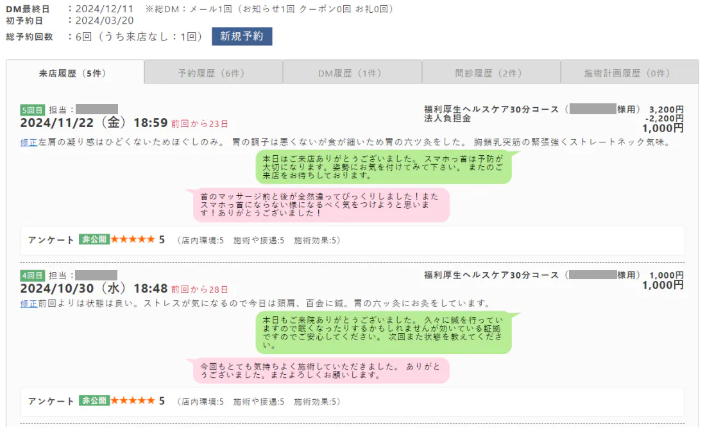This screenshot has height=428, width=705.
Task: Click the green 5回目 visit badge
Action: pos(33,110)
